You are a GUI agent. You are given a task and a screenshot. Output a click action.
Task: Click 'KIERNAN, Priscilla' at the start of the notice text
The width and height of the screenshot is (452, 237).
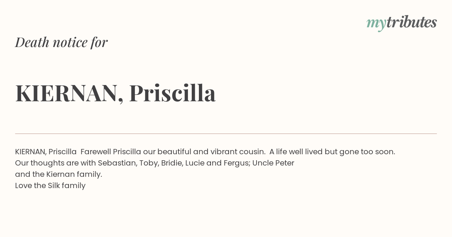[x=46, y=152]
